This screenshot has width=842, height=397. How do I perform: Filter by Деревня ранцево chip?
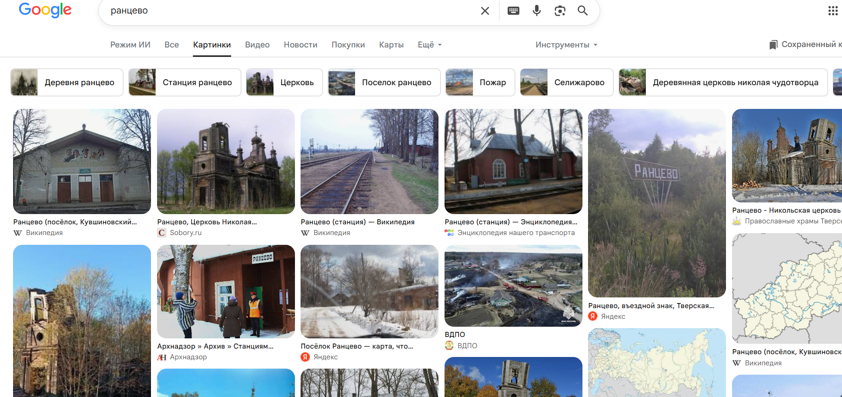67,82
